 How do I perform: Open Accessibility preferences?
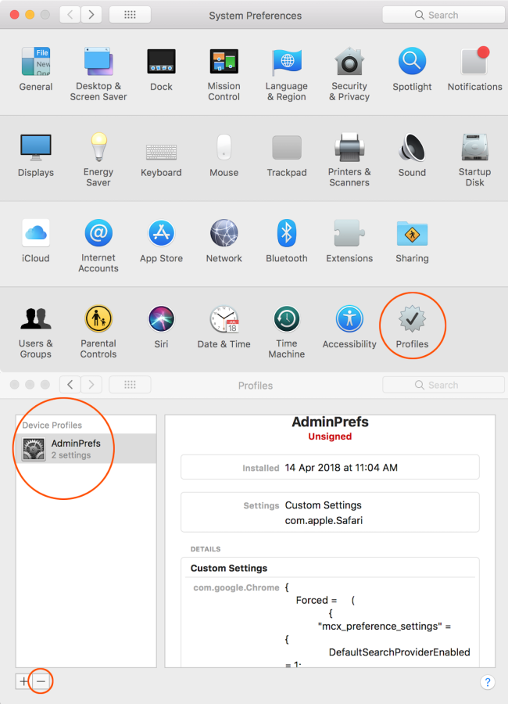[x=349, y=327]
